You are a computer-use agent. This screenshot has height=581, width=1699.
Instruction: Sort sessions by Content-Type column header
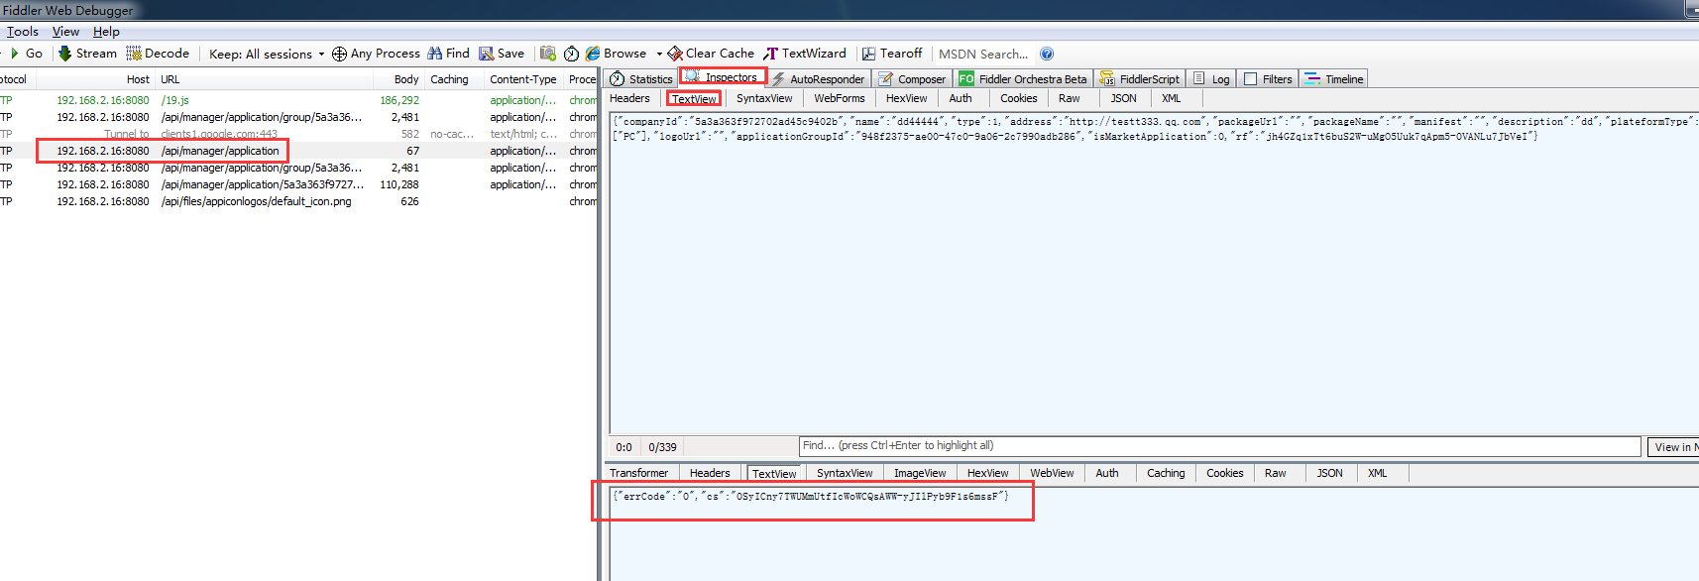click(x=523, y=79)
